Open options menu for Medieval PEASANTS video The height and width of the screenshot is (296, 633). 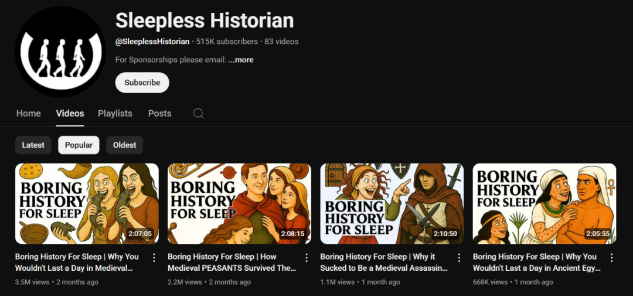(307, 258)
